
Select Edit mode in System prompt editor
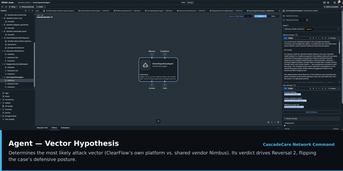pos(285,38)
